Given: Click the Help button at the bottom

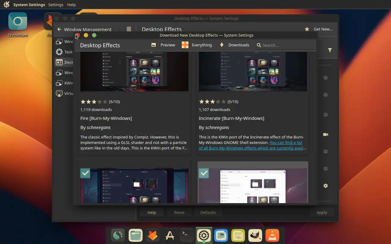Looking at the screenshot, I should [x=152, y=212].
